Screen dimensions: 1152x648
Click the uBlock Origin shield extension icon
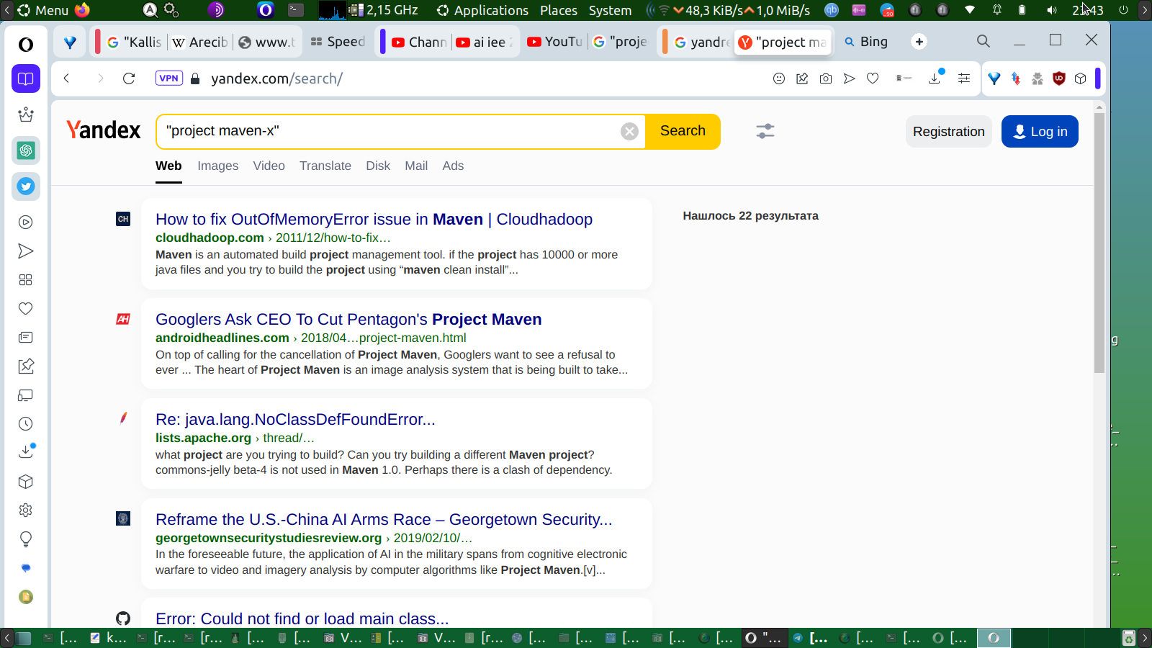coord(1059,78)
